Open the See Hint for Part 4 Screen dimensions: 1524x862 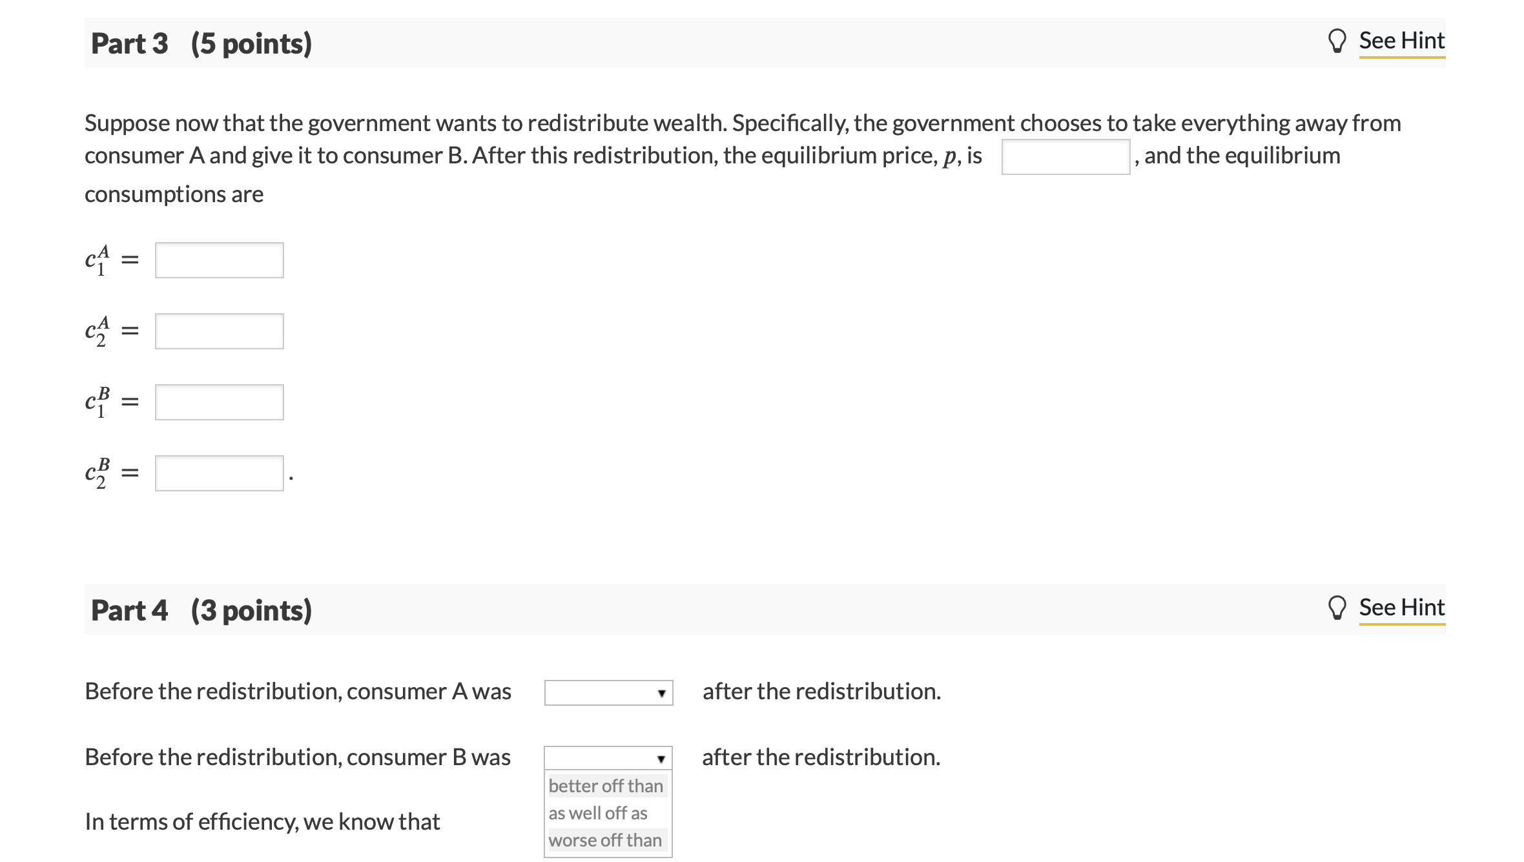point(1401,607)
